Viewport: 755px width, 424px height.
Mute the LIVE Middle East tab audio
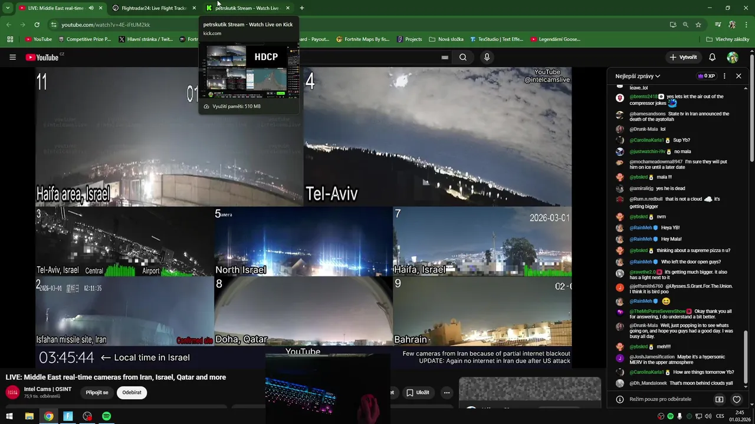91,8
